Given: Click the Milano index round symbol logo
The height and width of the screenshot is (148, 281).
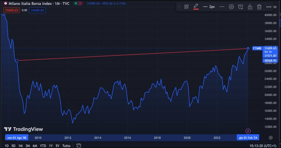Looking at the screenshot, I should (x=6, y=4).
